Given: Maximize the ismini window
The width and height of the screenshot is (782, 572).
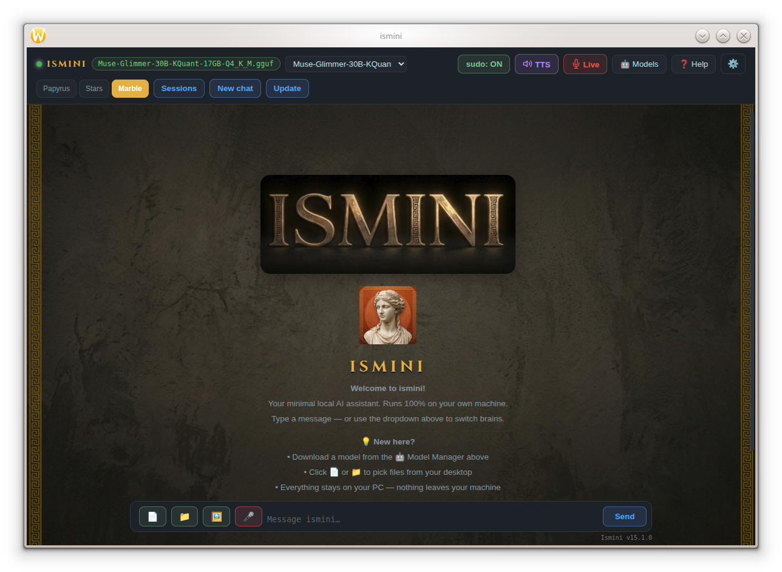Looking at the screenshot, I should [723, 36].
